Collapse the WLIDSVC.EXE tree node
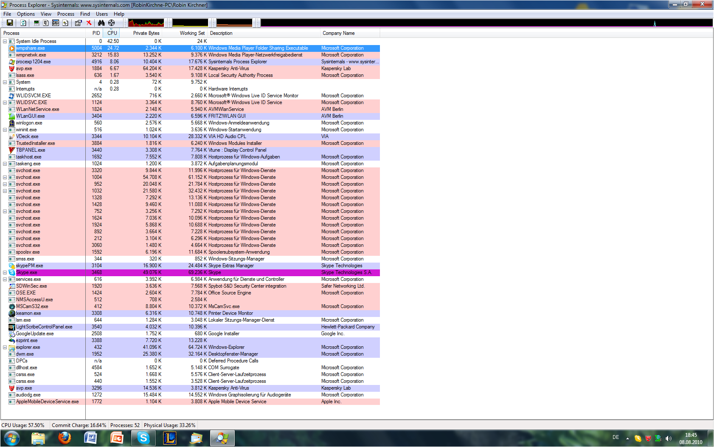Screen dimensions: 714x447 [x=5, y=103]
